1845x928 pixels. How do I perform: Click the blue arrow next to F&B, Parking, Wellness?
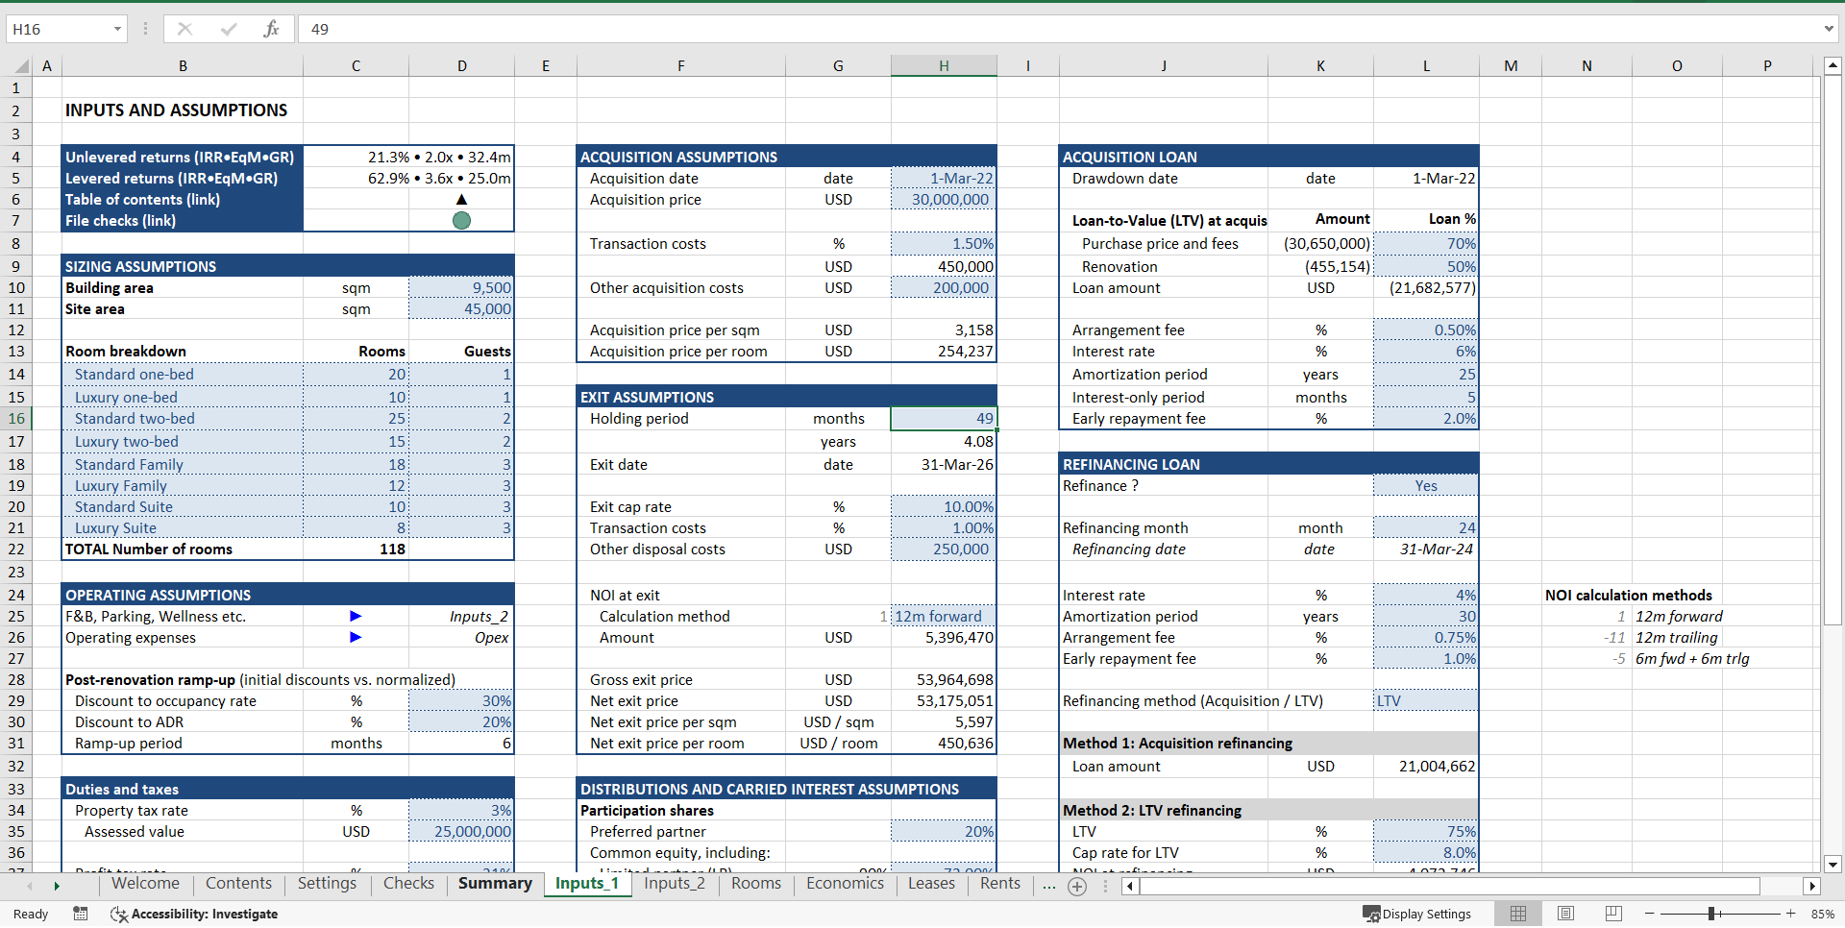click(x=356, y=616)
